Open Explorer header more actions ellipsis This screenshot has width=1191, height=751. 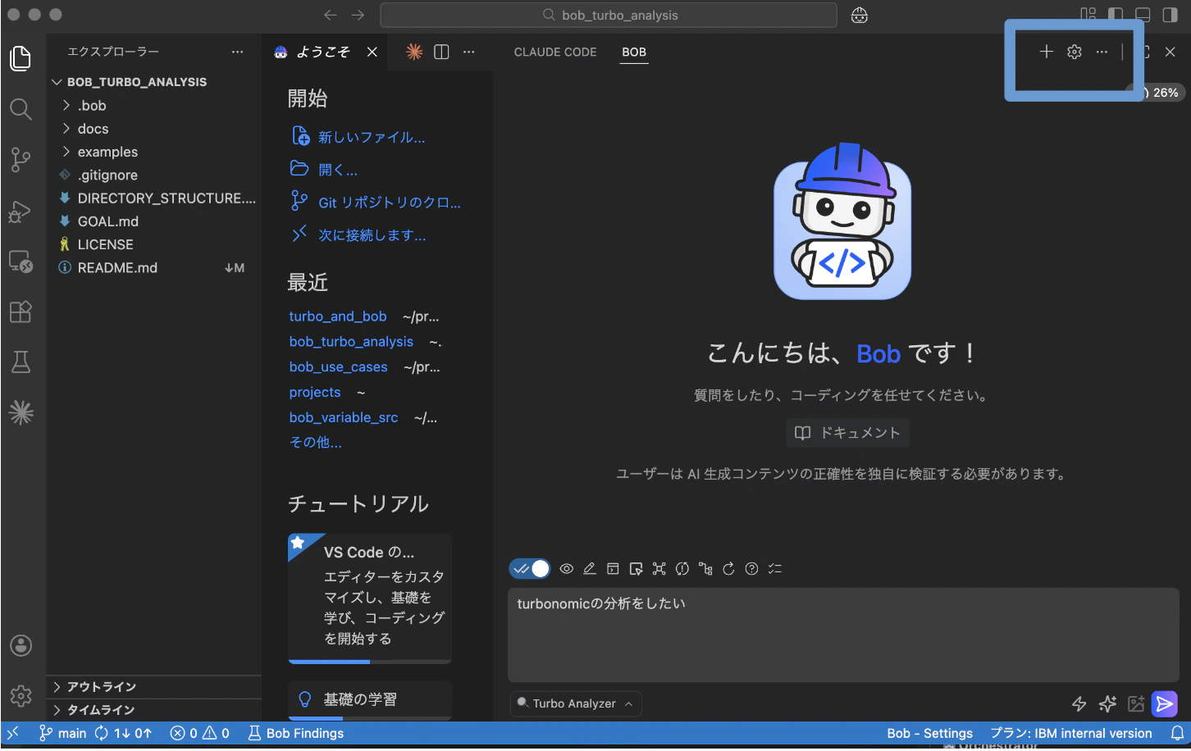coord(238,52)
